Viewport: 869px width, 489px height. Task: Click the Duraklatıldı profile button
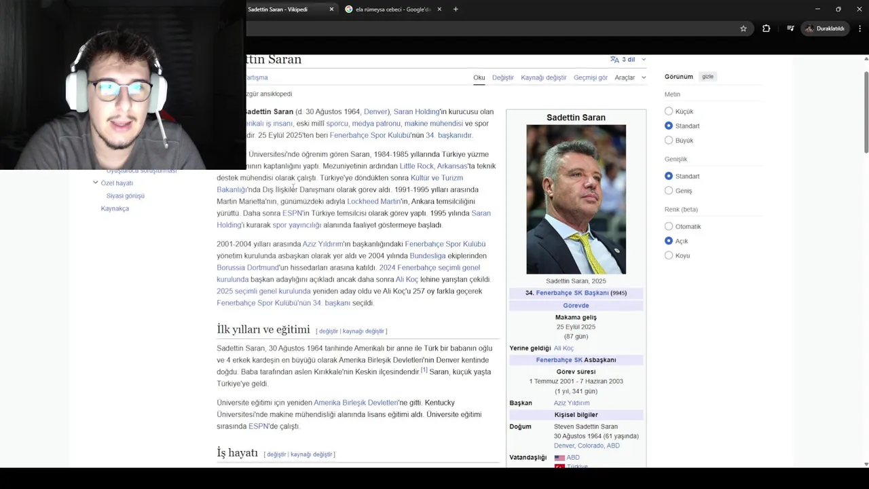click(x=825, y=29)
